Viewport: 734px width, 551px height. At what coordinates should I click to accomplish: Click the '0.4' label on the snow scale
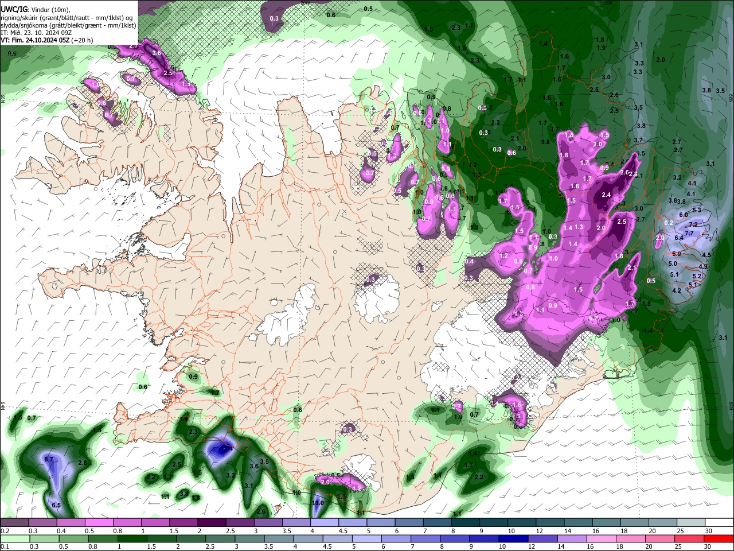click(62, 531)
